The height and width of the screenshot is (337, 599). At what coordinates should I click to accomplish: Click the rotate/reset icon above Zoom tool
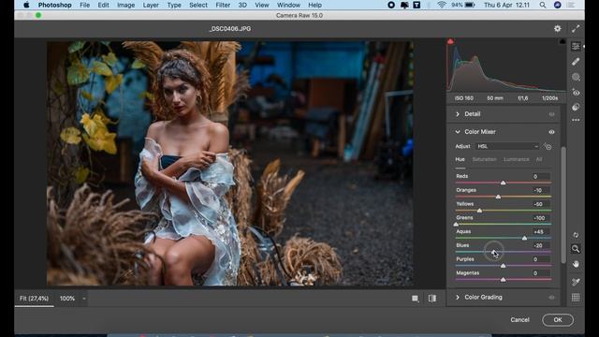(576, 235)
